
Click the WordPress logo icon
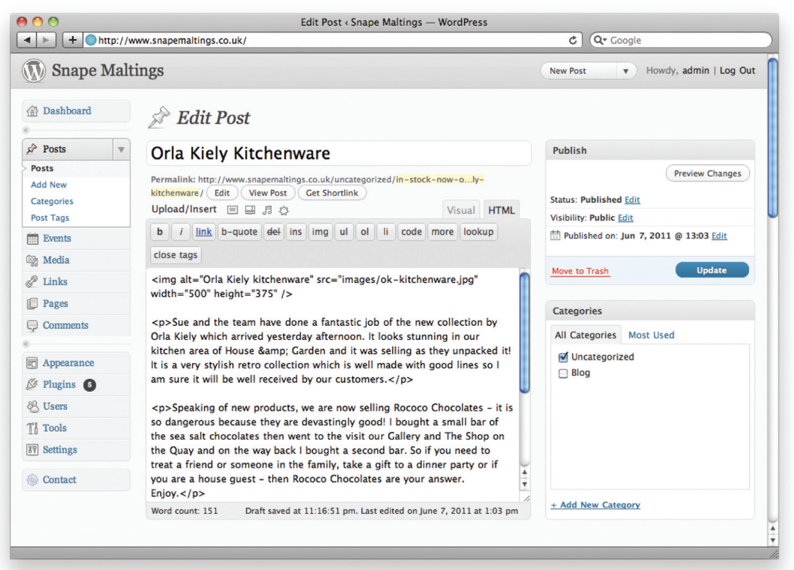coord(34,71)
